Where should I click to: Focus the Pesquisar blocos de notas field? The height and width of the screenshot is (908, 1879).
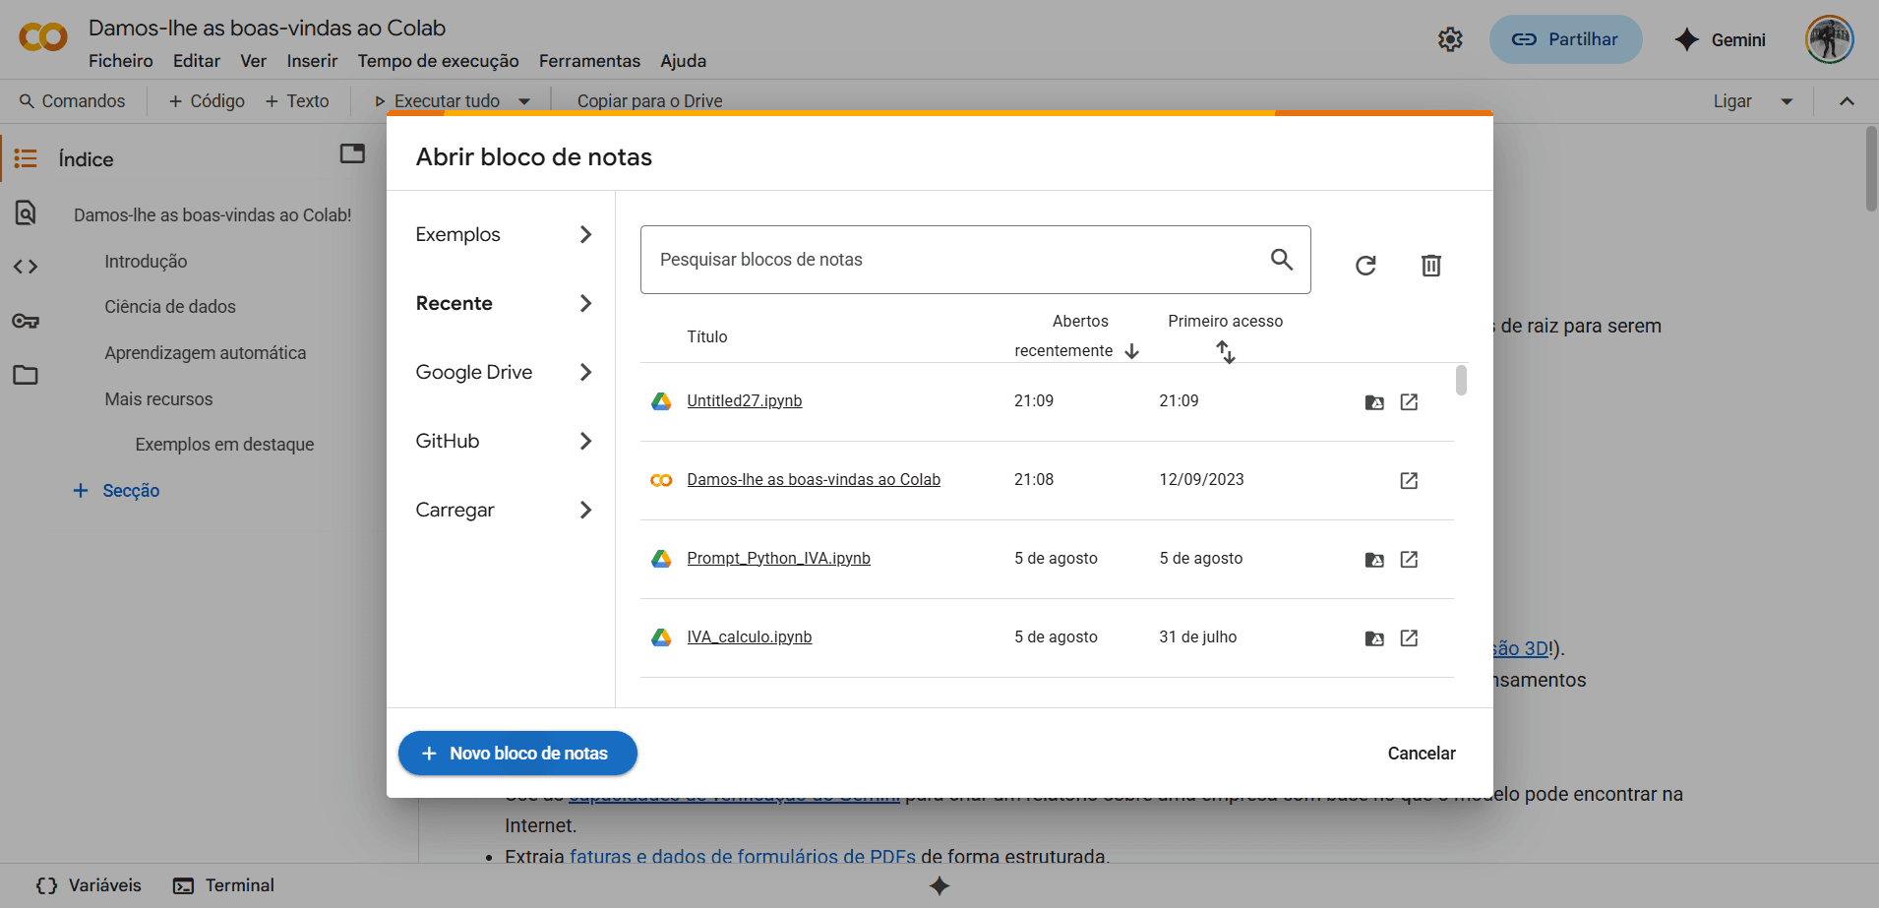(x=975, y=260)
